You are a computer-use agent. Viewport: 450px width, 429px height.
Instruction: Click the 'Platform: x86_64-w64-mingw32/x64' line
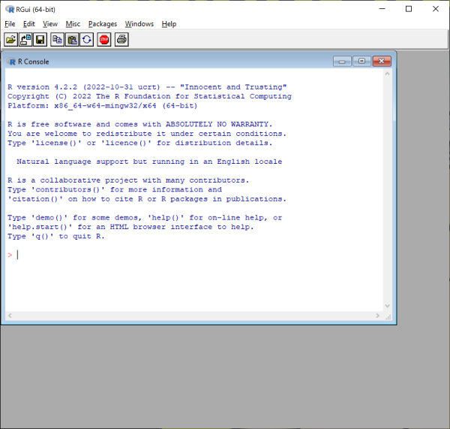tap(103, 106)
